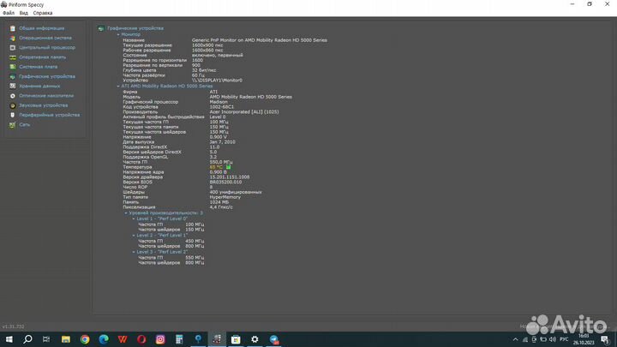Open the Windows Start menu
617x347 pixels.
point(9,339)
